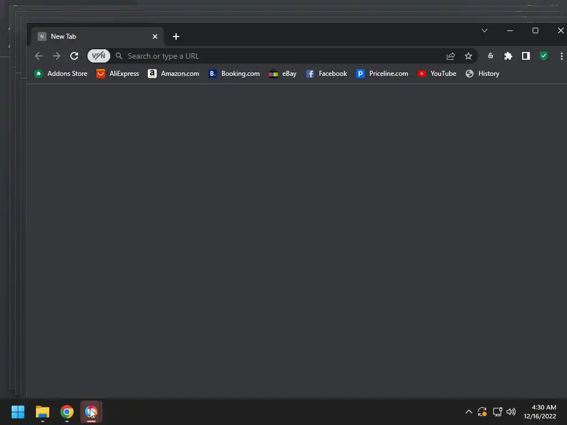Open the lock extension icon in toolbar

coord(491,56)
